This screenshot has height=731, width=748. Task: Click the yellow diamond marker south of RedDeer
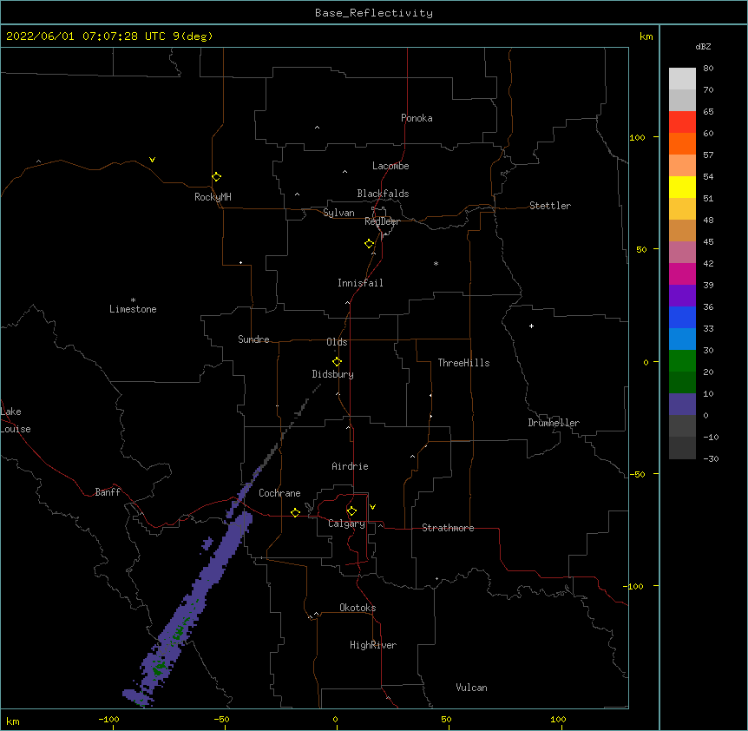pyautogui.click(x=369, y=244)
